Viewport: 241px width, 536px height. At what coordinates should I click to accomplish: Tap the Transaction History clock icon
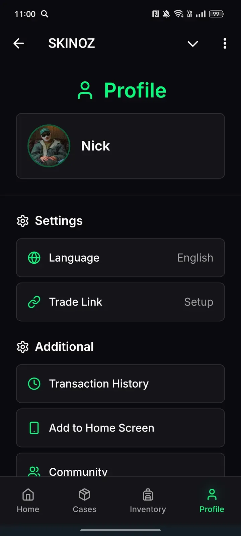34,384
